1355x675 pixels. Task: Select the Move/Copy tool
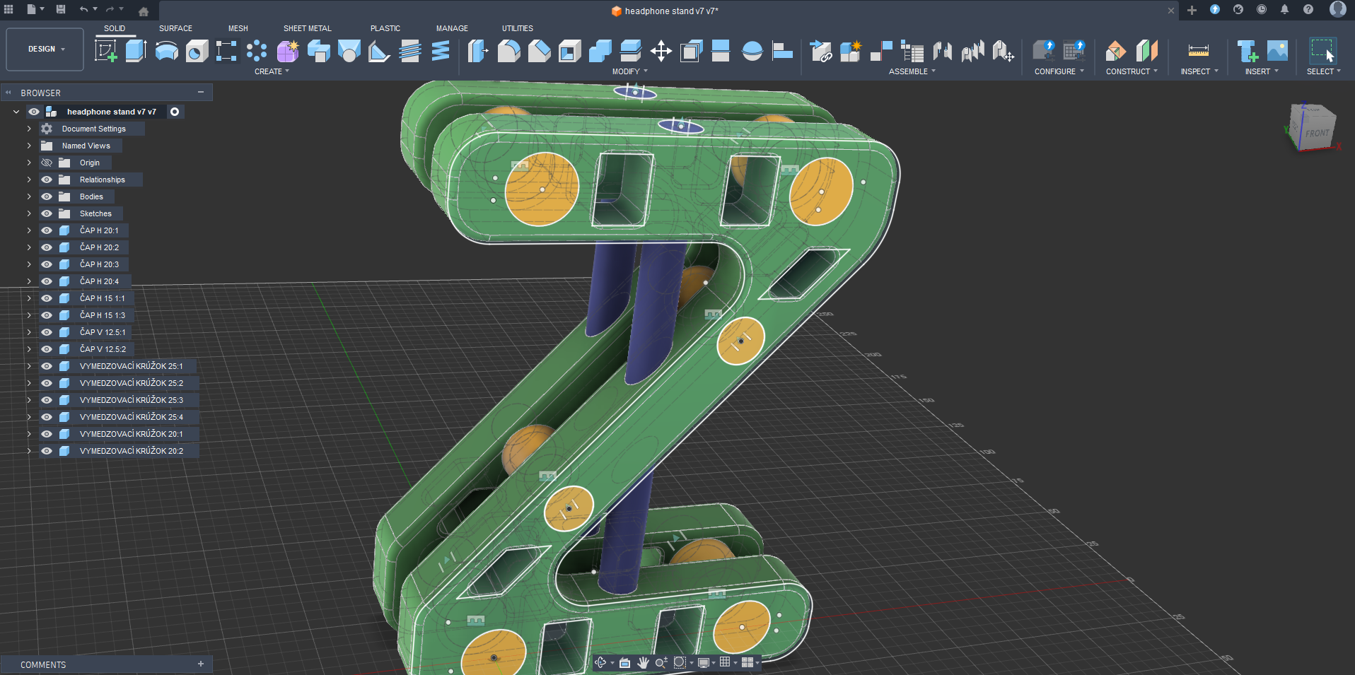click(661, 51)
